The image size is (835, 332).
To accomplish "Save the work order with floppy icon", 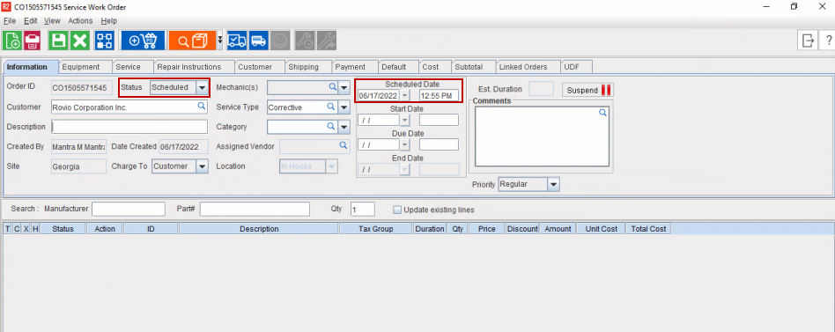I will click(x=58, y=41).
